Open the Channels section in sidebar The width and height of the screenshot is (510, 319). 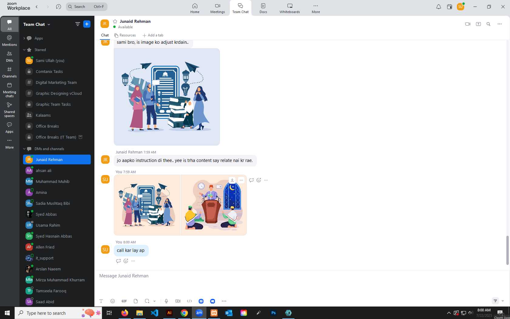point(9,72)
